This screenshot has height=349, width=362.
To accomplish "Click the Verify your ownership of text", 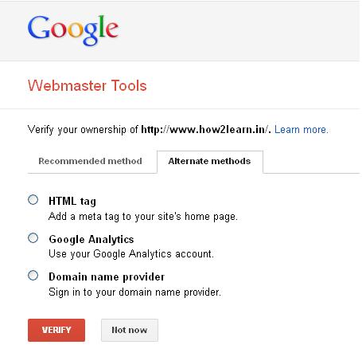I will point(83,130).
